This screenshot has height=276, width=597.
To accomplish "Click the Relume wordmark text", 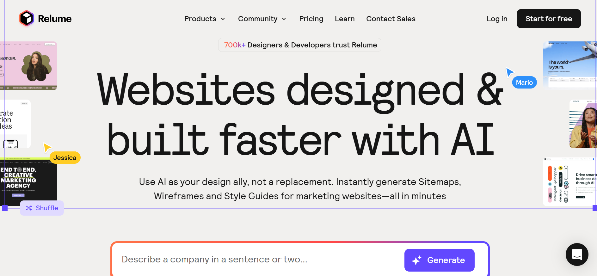I will pos(55,19).
